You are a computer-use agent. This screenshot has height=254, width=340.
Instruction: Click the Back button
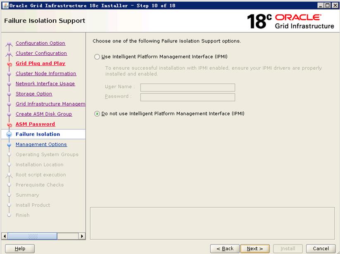click(225, 249)
